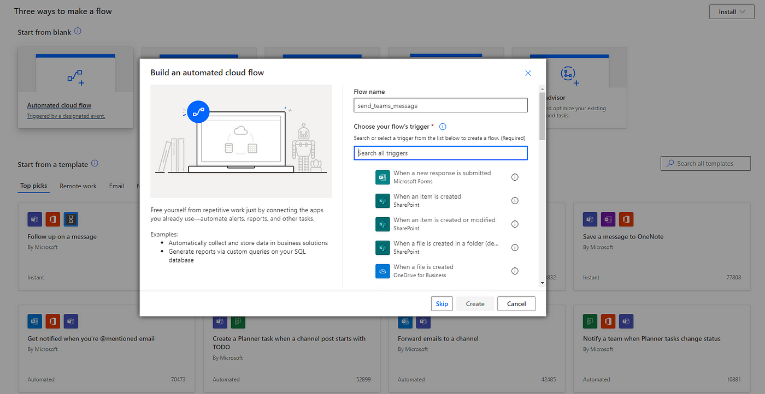Click the Skip button
This screenshot has height=394, width=765.
(442, 304)
